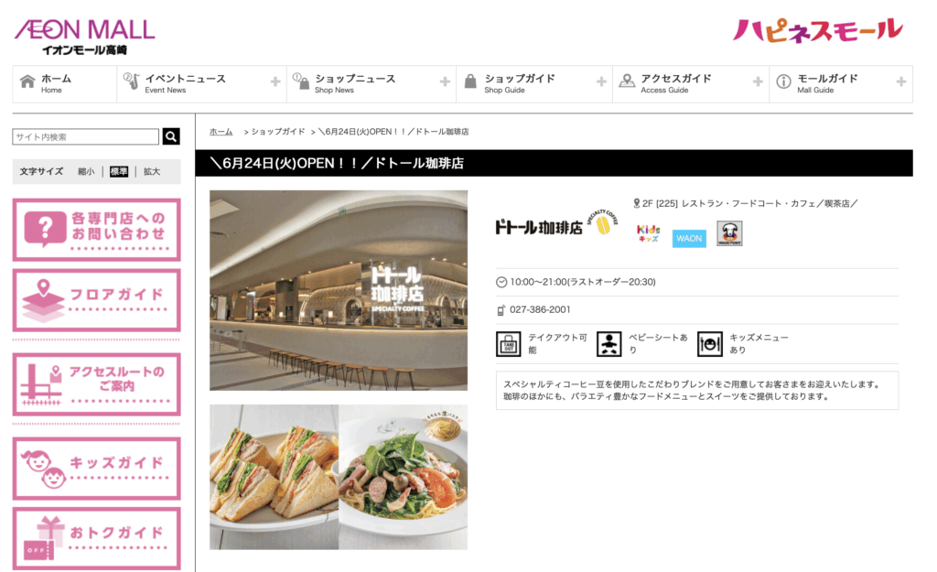Click the takeout bag icon
Viewport: 937px width, 572px height.
point(509,344)
